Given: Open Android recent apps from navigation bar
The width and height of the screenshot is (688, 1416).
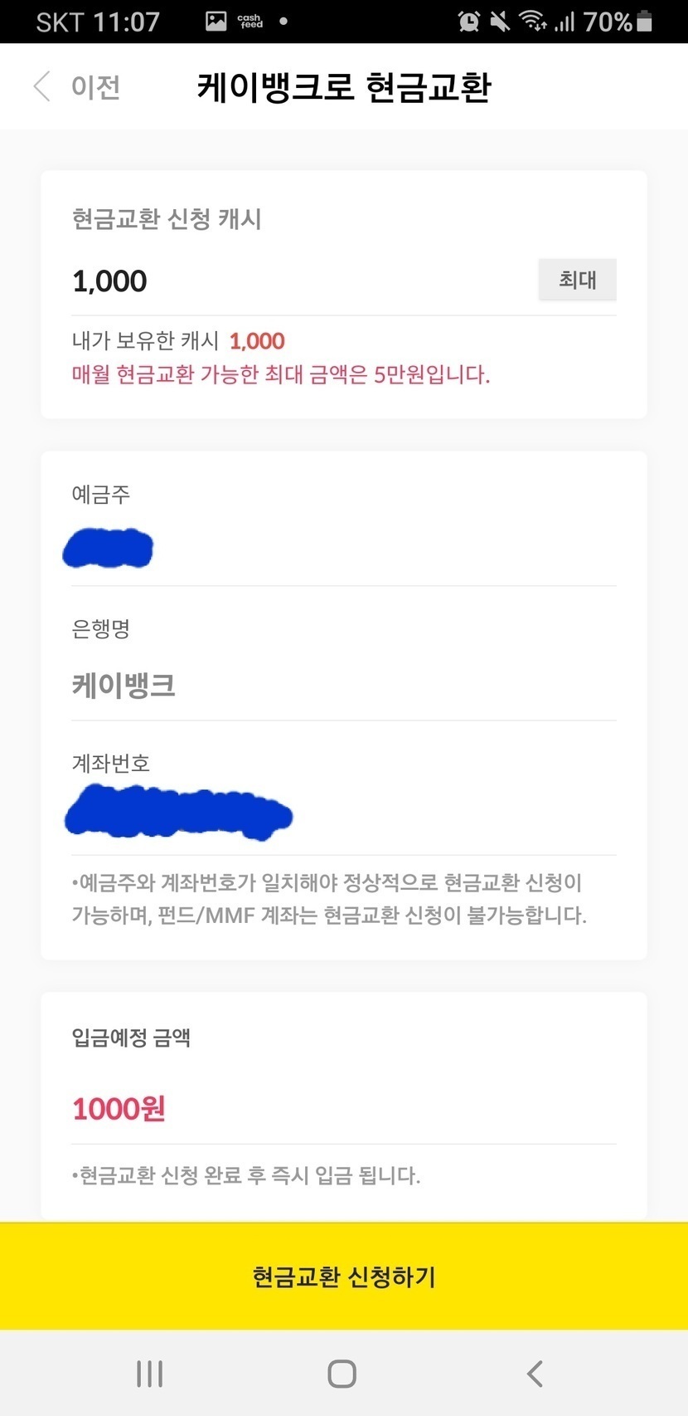Looking at the screenshot, I should point(149,1374).
